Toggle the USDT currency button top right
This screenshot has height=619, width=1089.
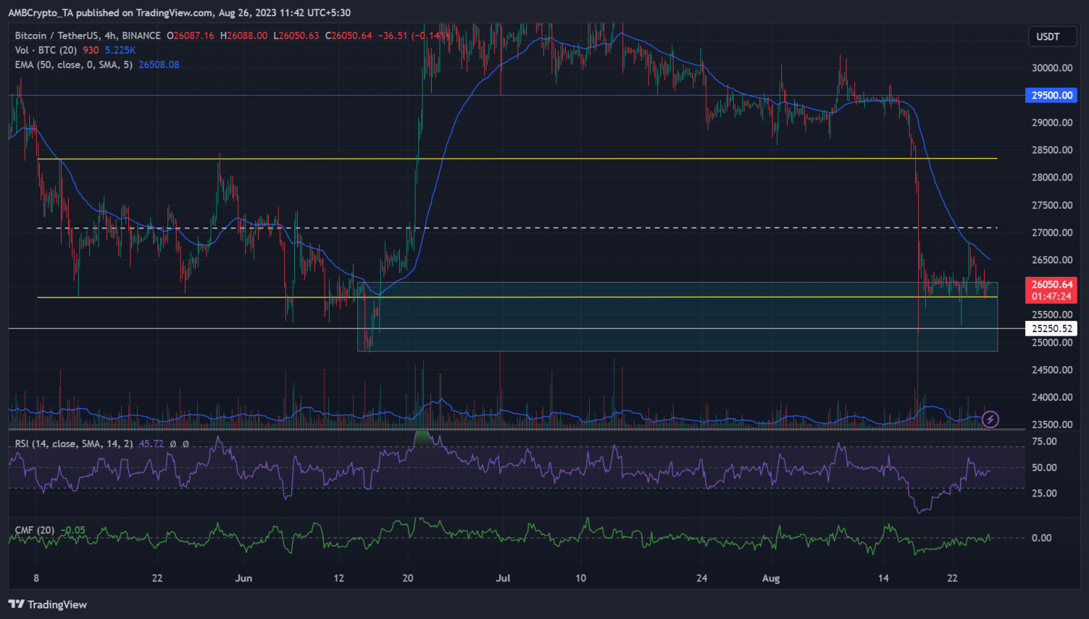click(1052, 36)
